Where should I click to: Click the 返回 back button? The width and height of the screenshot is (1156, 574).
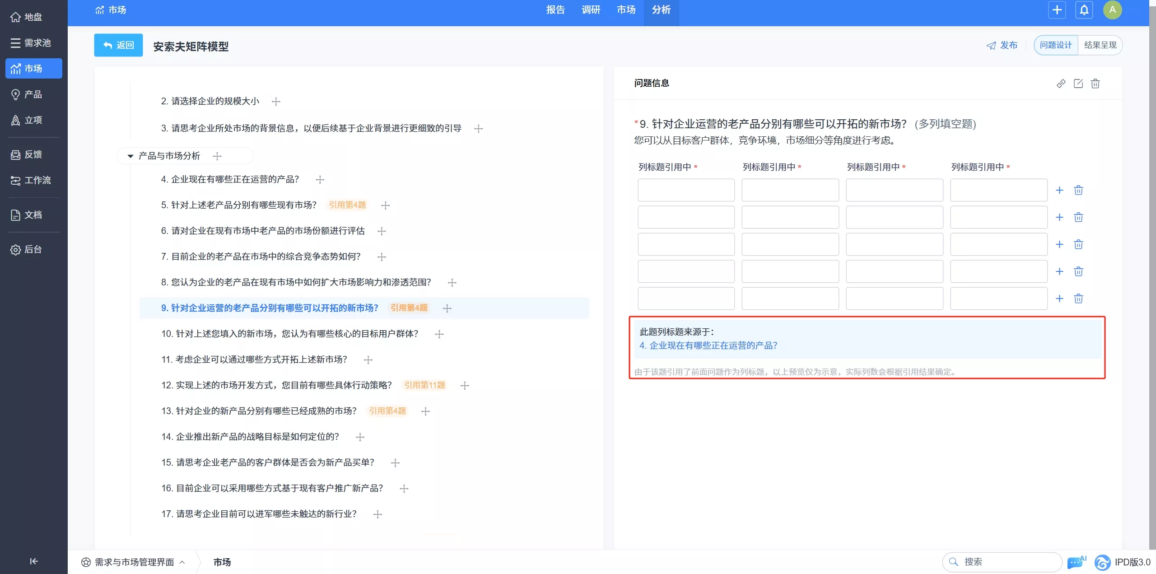(118, 45)
